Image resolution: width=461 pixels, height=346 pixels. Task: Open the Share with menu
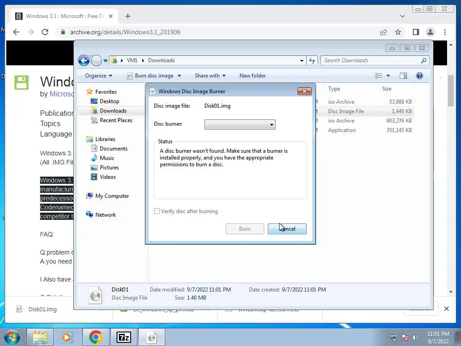click(210, 76)
